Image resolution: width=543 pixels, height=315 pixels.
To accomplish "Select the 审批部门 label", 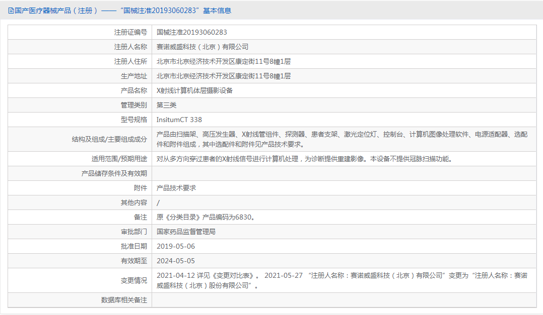I will coord(133,232).
